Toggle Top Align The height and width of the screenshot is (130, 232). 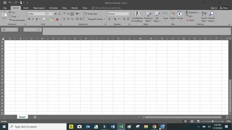[65, 14]
